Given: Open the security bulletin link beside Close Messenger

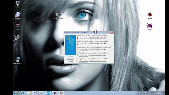Looking at the screenshot, I should tap(98, 61).
